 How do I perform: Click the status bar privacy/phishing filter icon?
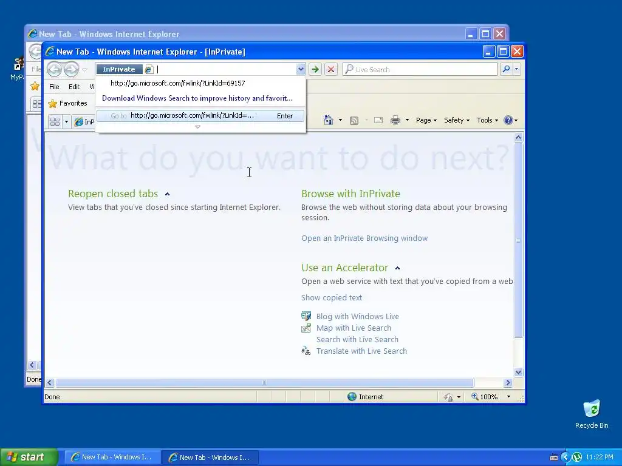[x=449, y=397]
